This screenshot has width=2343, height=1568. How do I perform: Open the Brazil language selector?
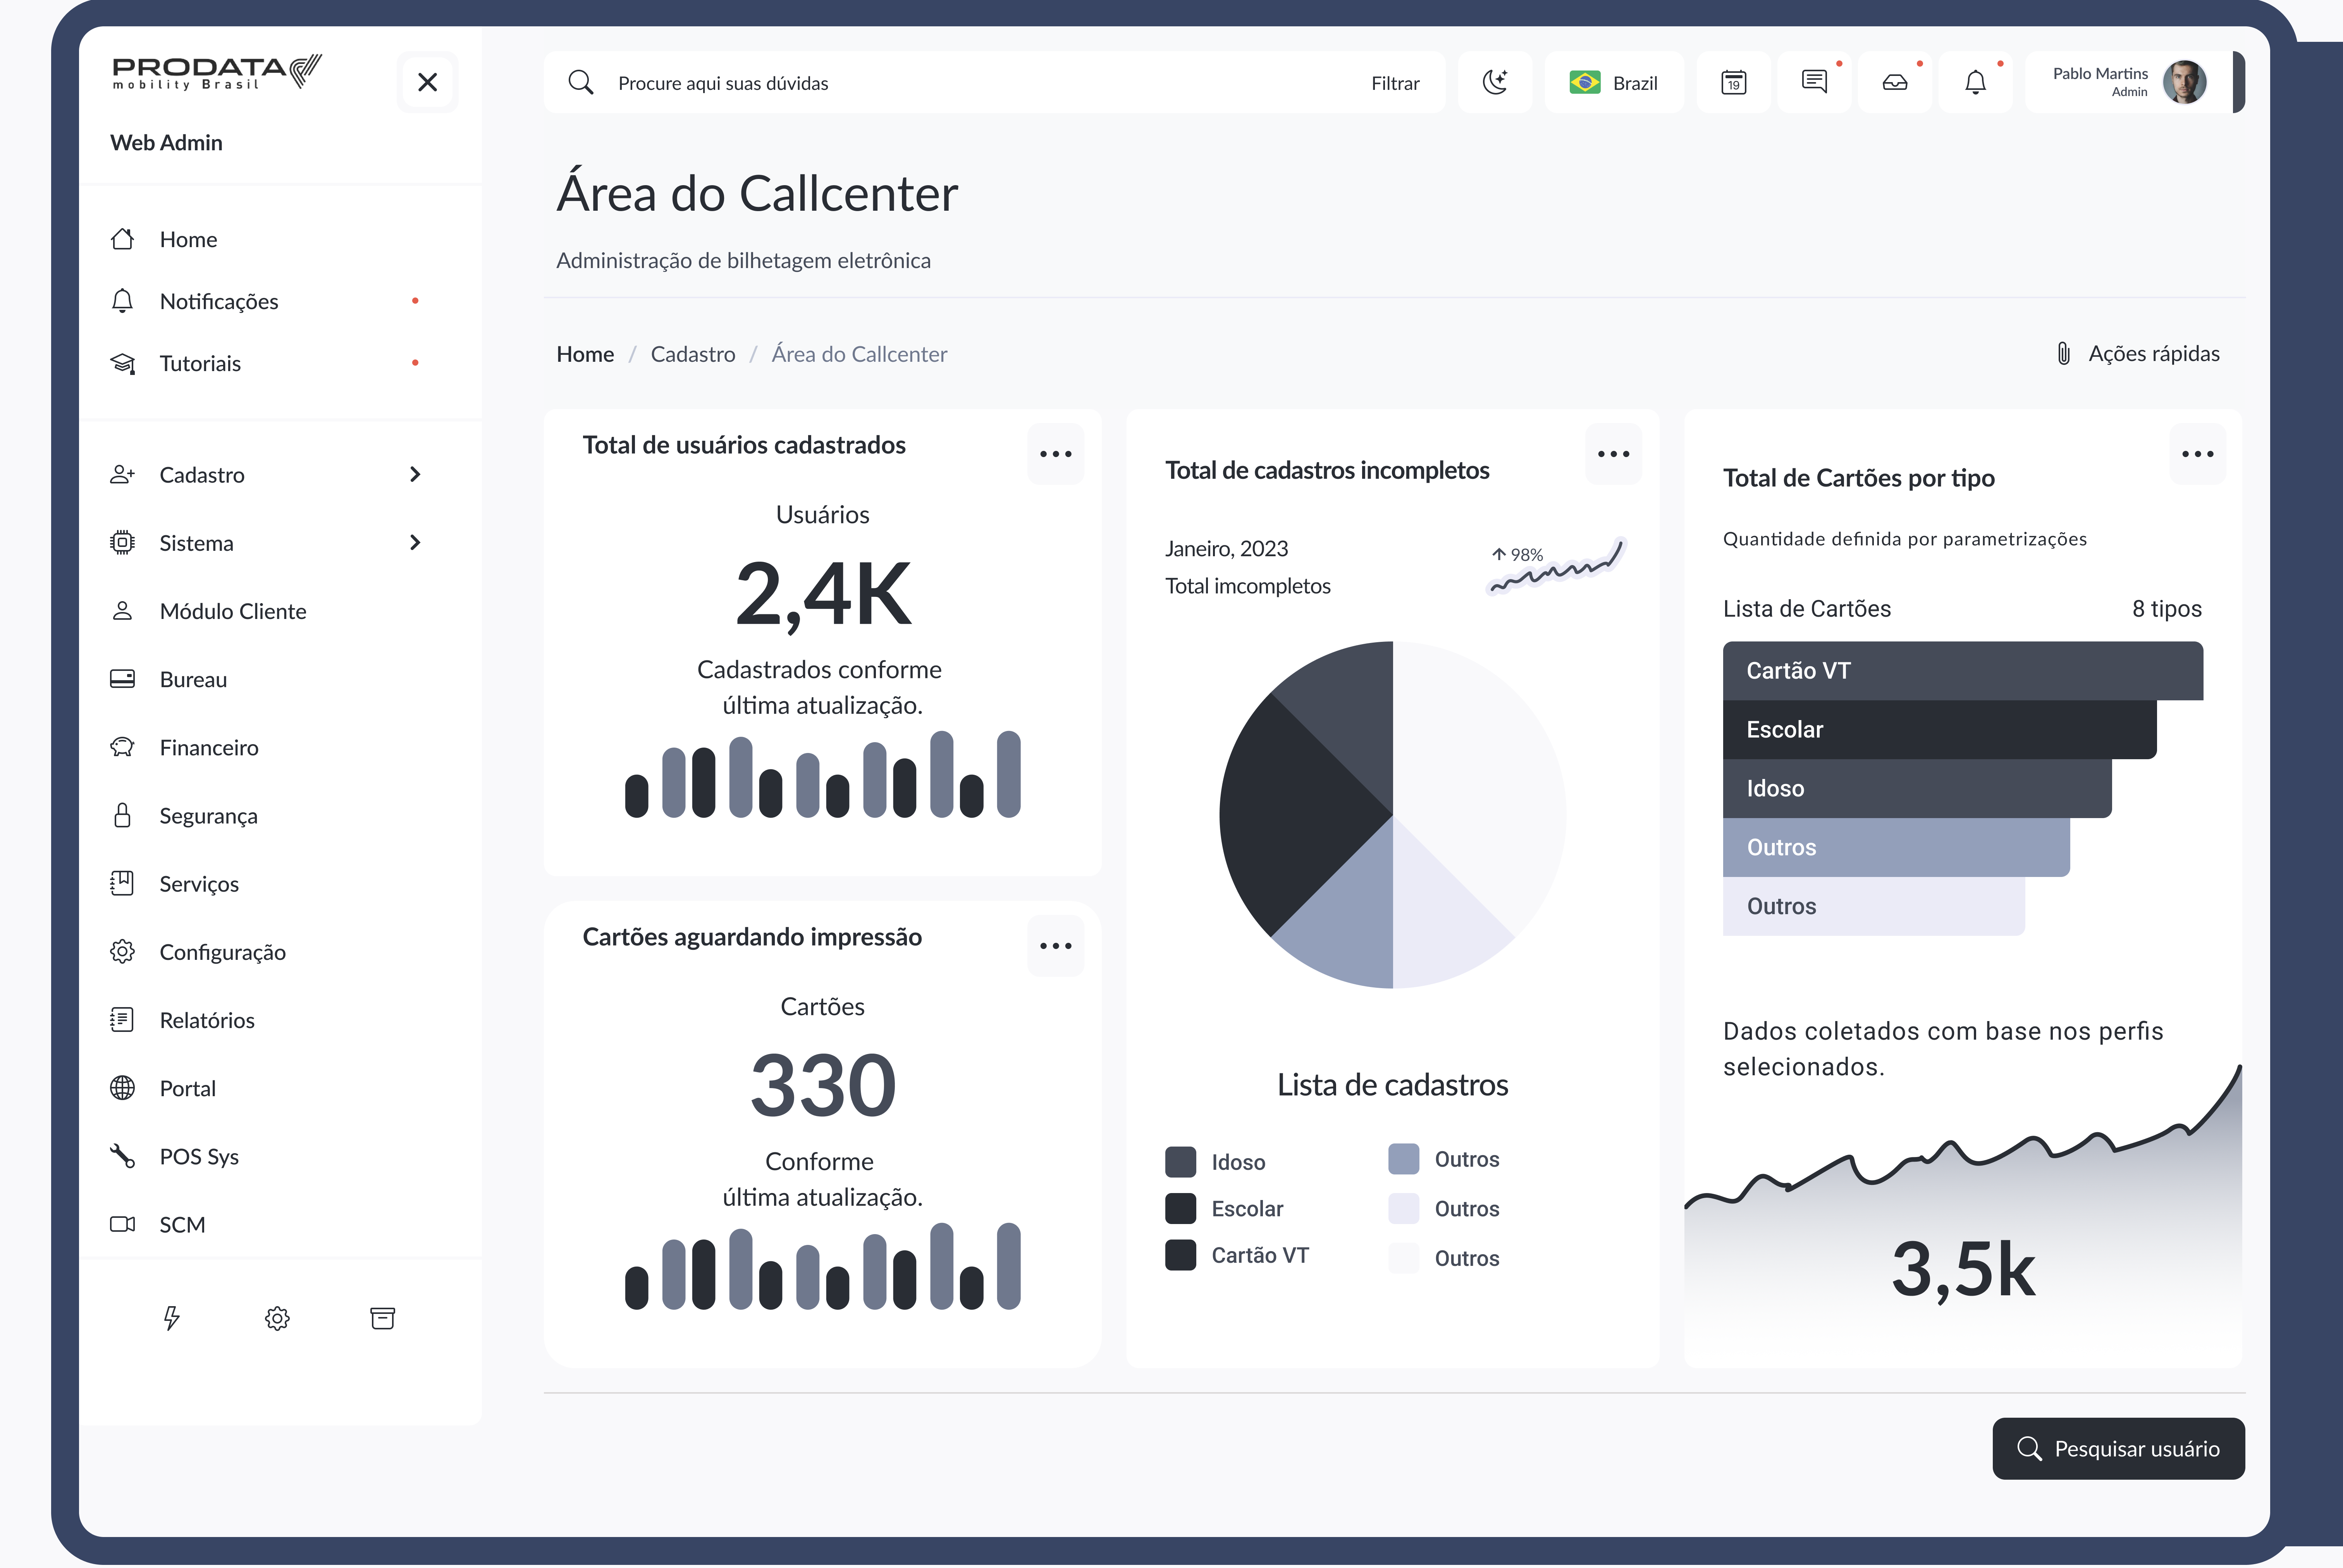point(1614,82)
